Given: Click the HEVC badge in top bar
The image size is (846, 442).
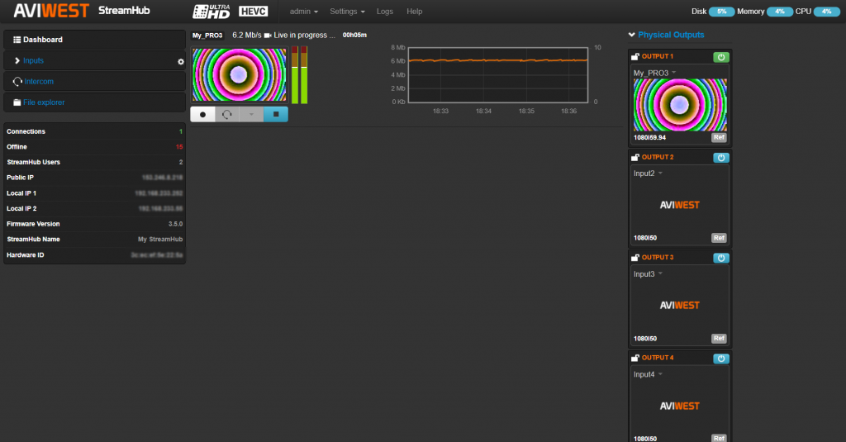Looking at the screenshot, I should pos(253,12).
